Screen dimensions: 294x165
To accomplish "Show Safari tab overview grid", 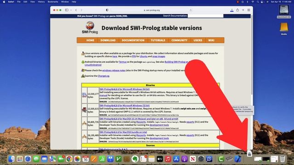I will click(249, 10).
